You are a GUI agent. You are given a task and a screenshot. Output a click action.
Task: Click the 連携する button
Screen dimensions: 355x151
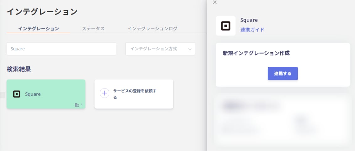282,74
